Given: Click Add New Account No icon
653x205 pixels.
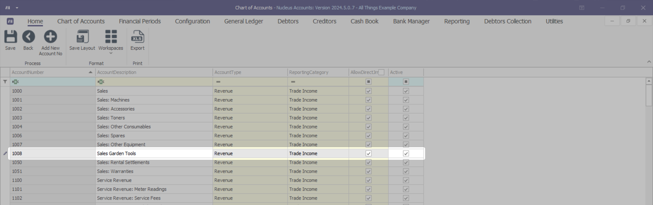Looking at the screenshot, I should tap(50, 37).
